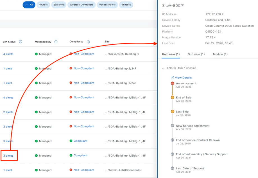Toggle the All device filter
The height and width of the screenshot is (178, 258).
(29, 5)
